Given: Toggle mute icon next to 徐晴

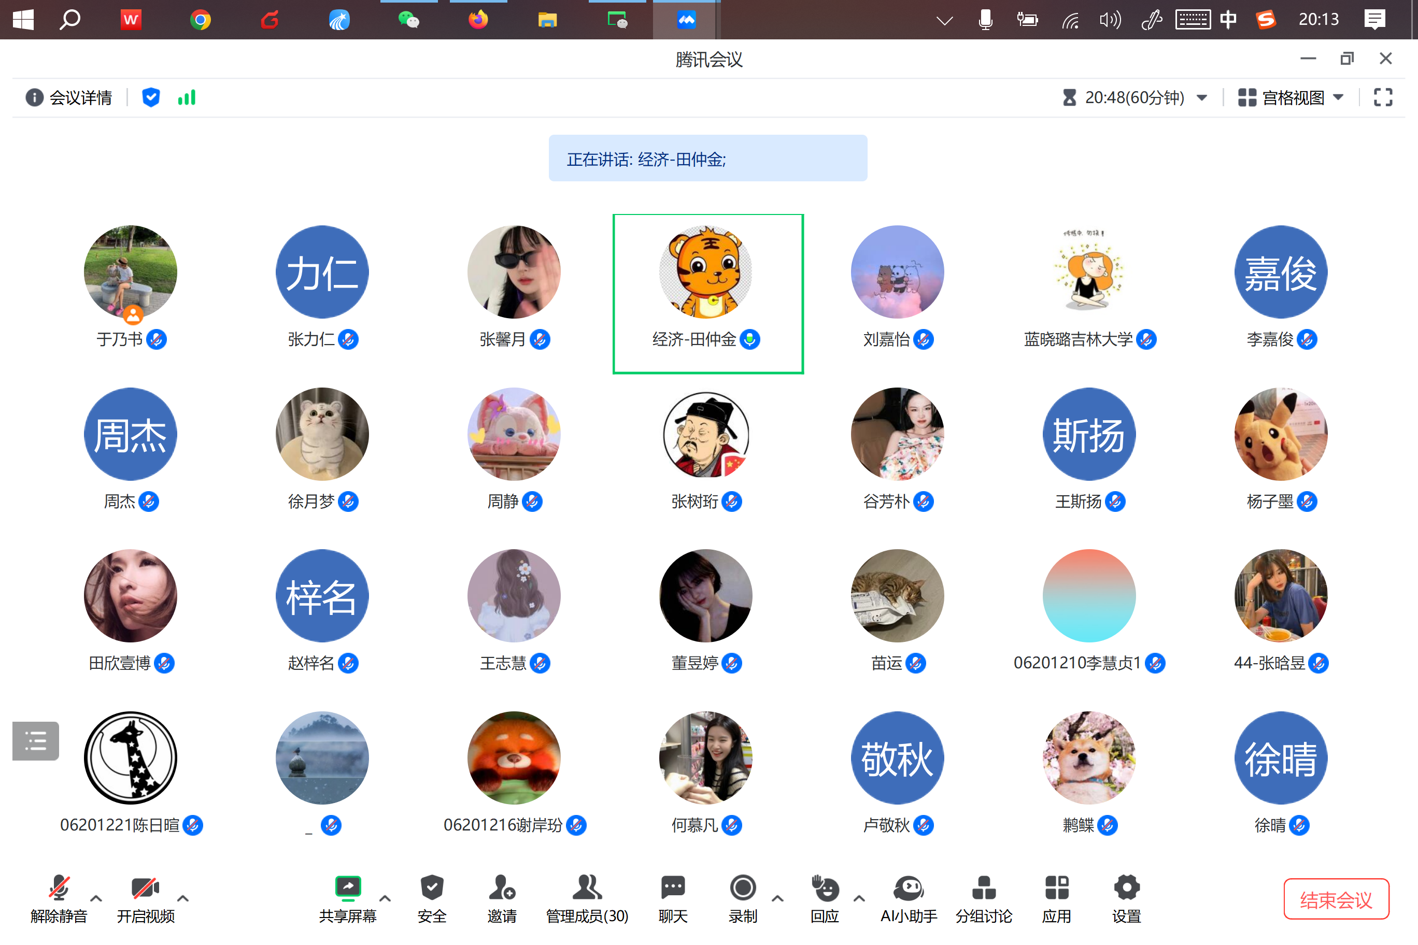Looking at the screenshot, I should [x=1299, y=825].
